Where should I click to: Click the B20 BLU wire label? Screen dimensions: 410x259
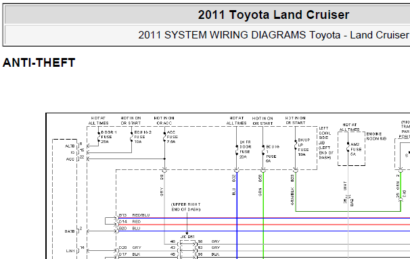coord(129,228)
